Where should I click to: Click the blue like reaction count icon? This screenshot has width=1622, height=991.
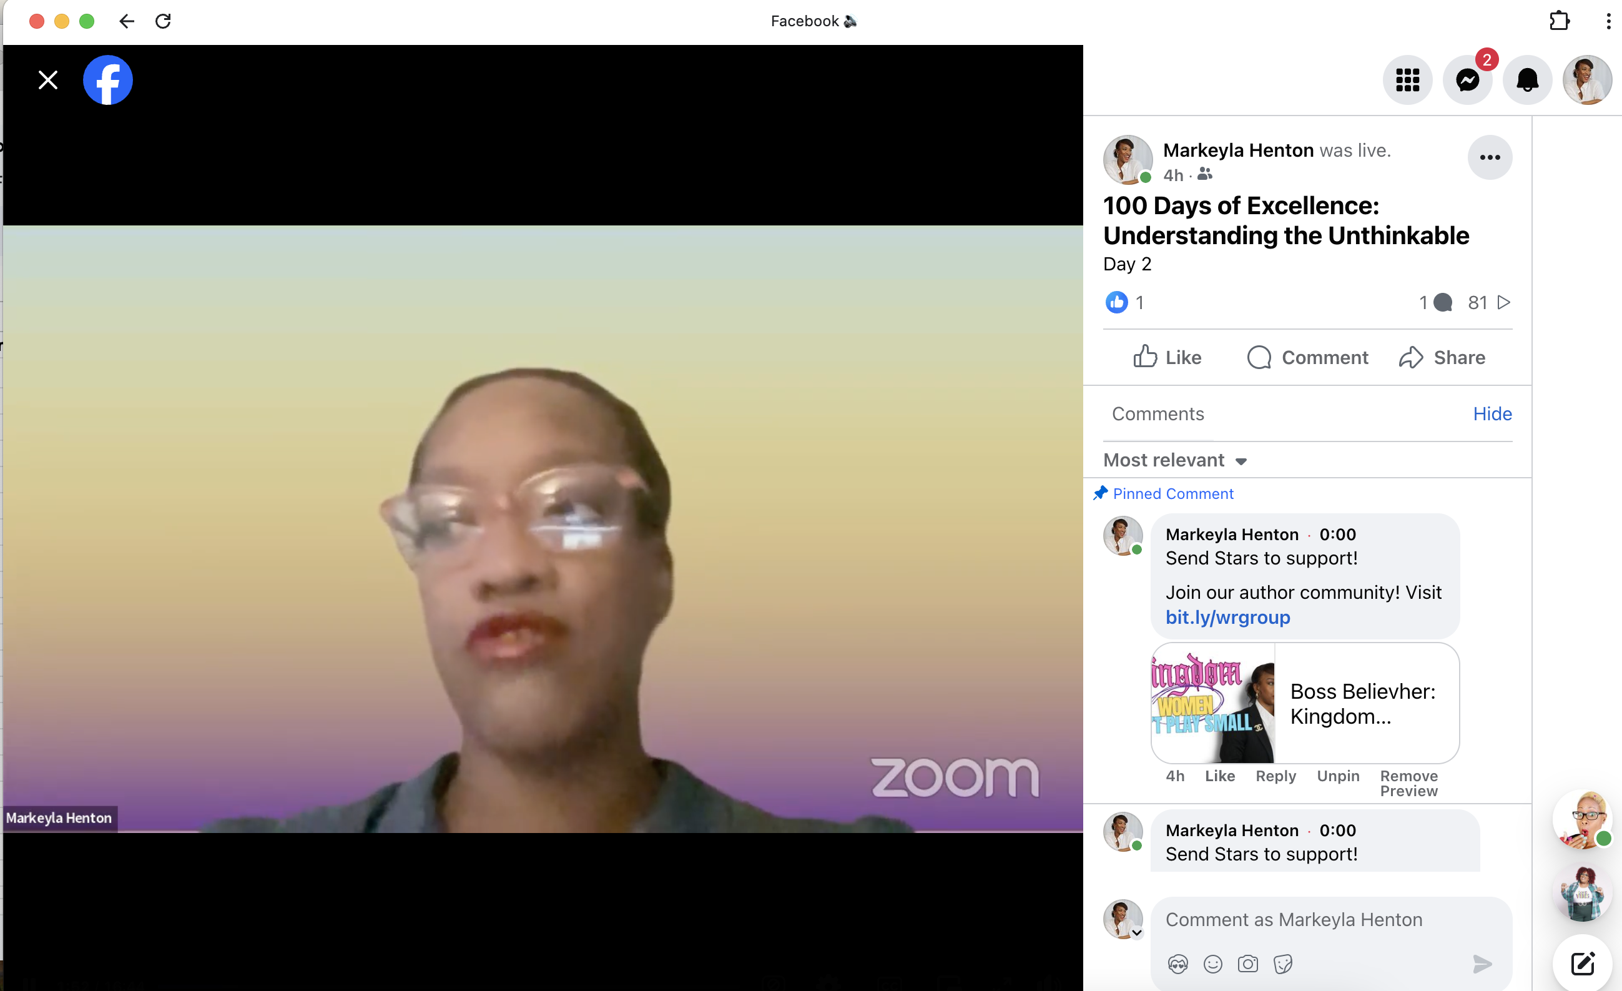[1116, 302]
